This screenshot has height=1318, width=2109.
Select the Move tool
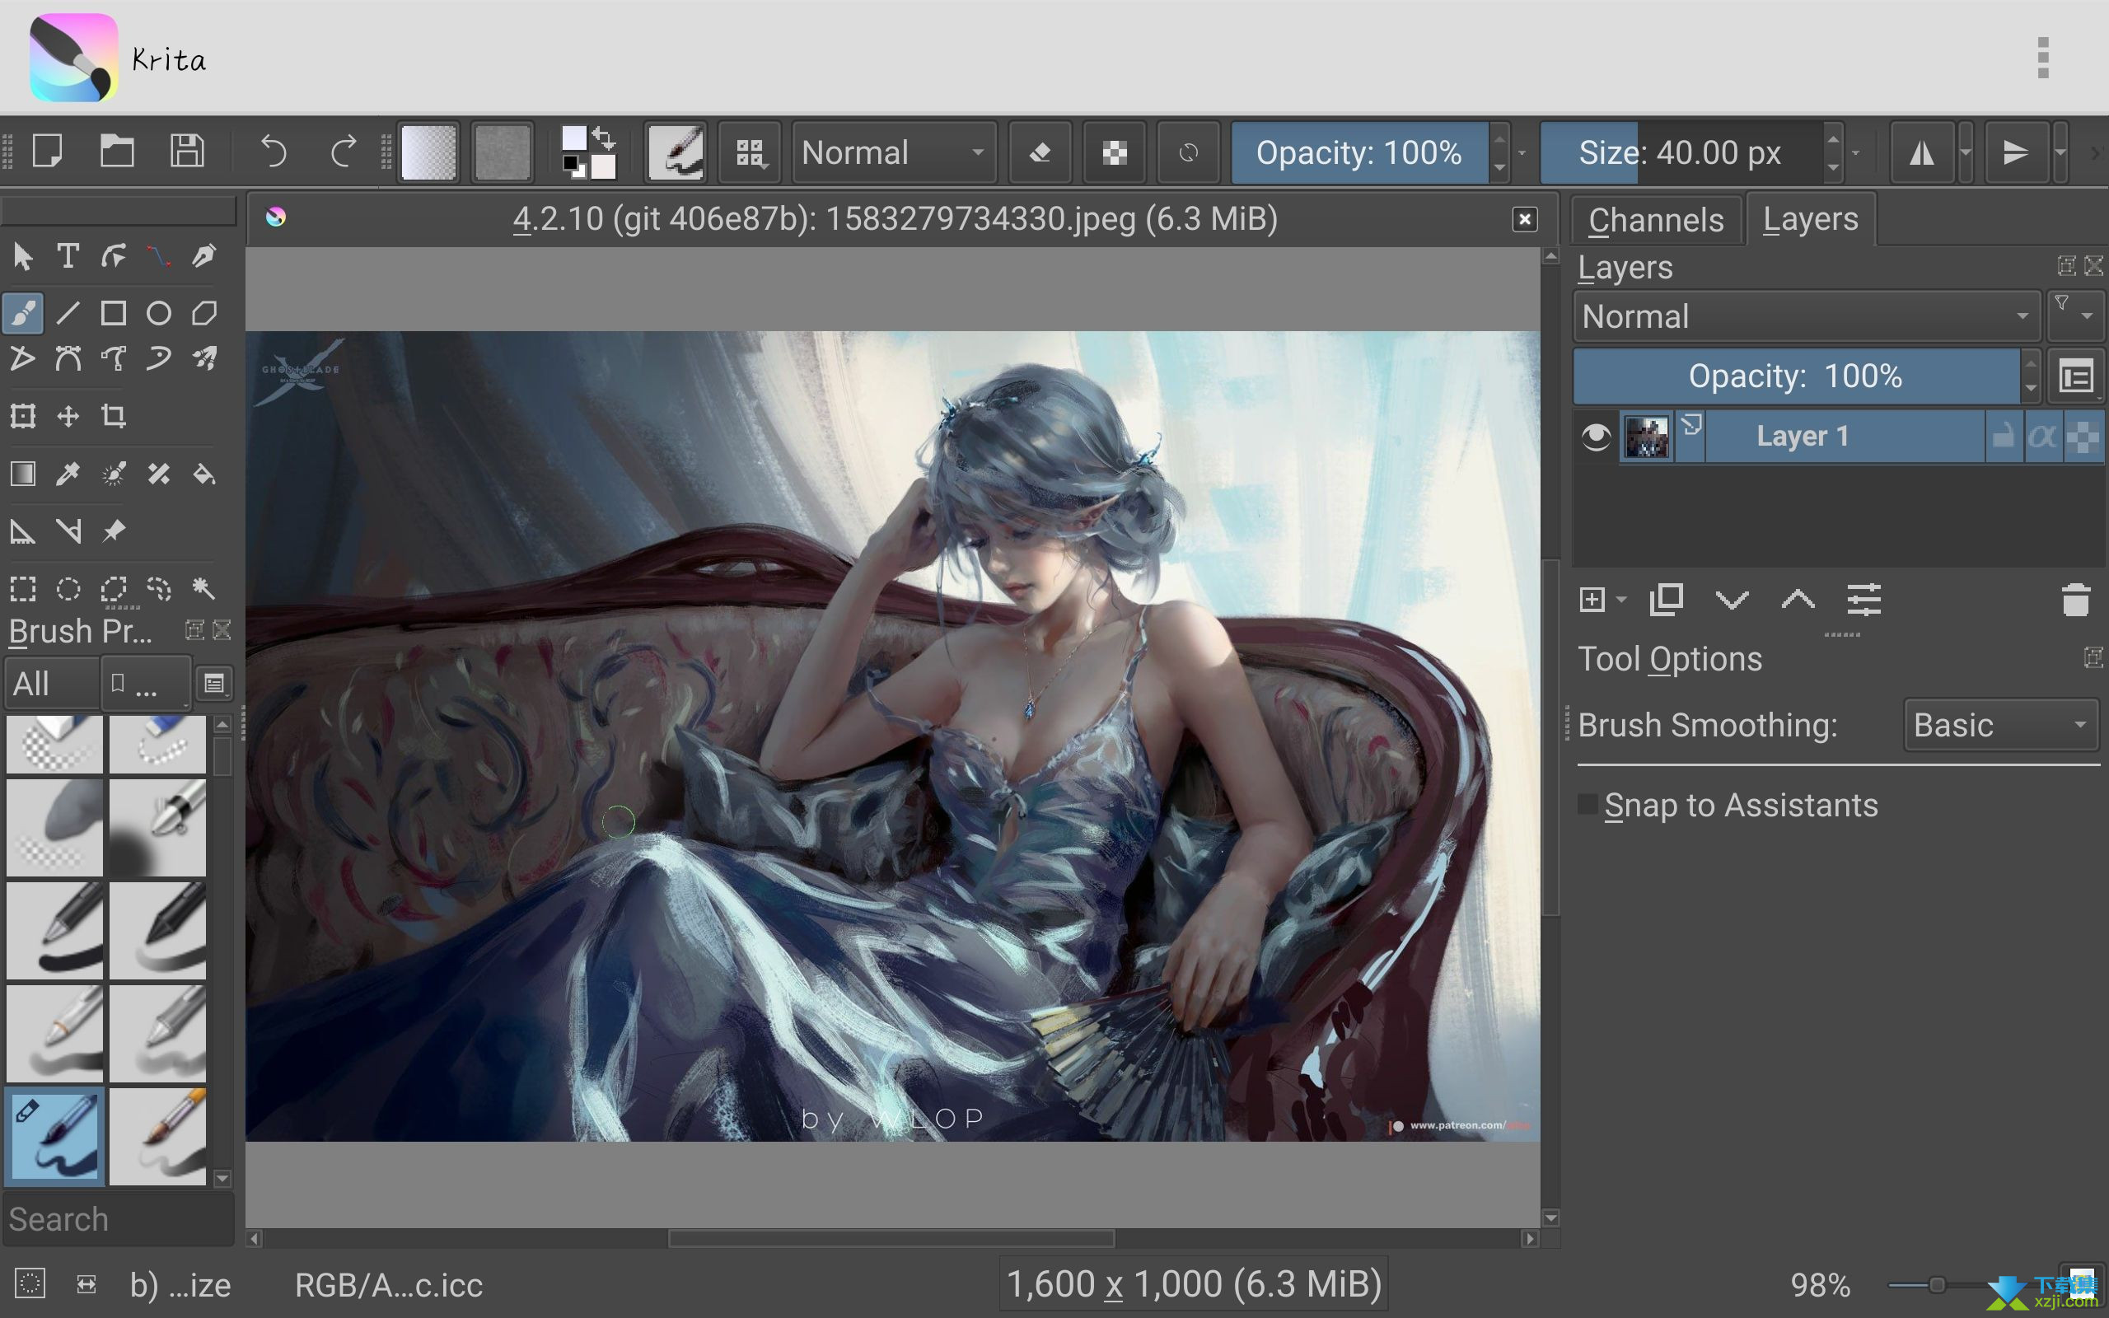coord(68,416)
